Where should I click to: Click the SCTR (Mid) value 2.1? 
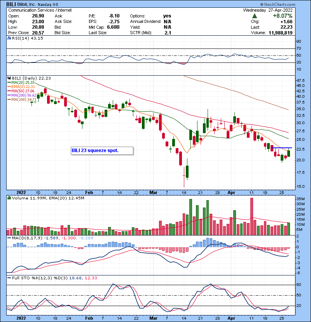[x=168, y=33]
